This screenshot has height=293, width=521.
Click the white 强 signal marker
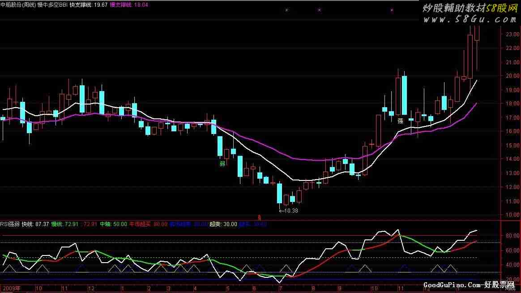(x=400, y=121)
